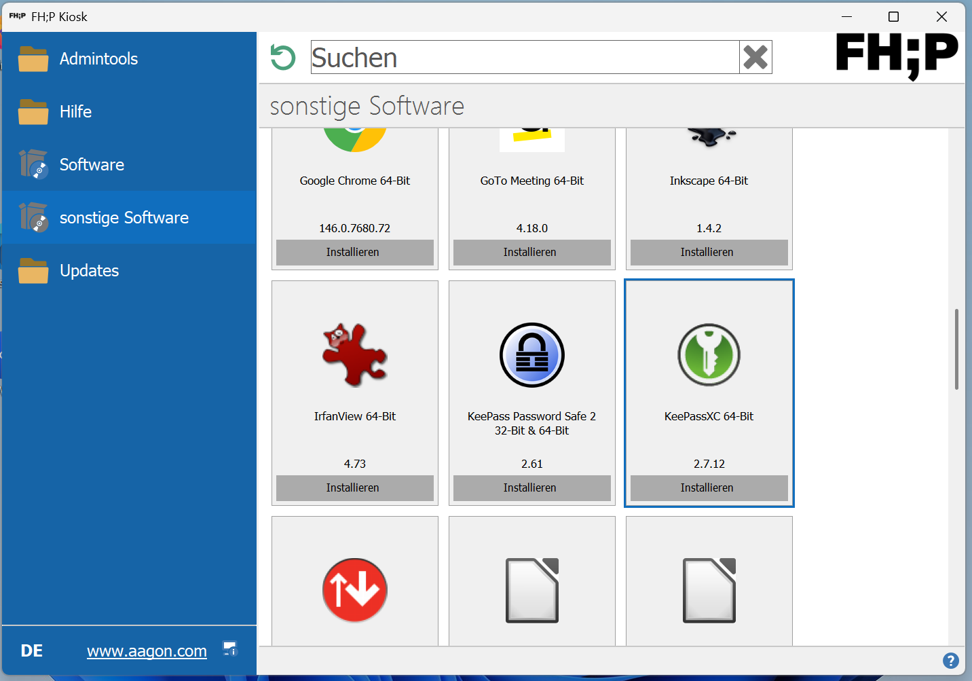Click the KeePassXC green key icon
The width and height of the screenshot is (972, 681).
709,354
